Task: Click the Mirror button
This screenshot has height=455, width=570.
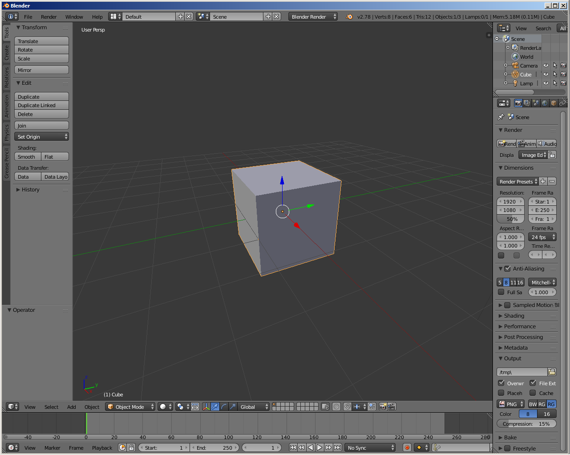Action: coord(41,70)
